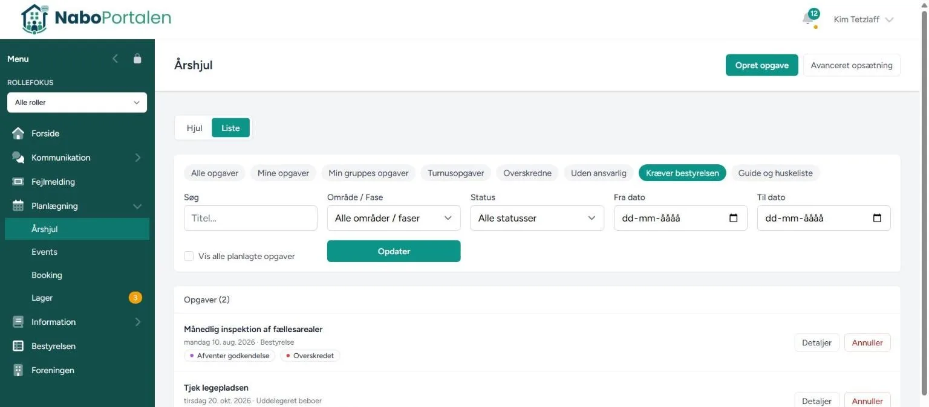Open the Til dato calendar picker icon

coord(877,218)
